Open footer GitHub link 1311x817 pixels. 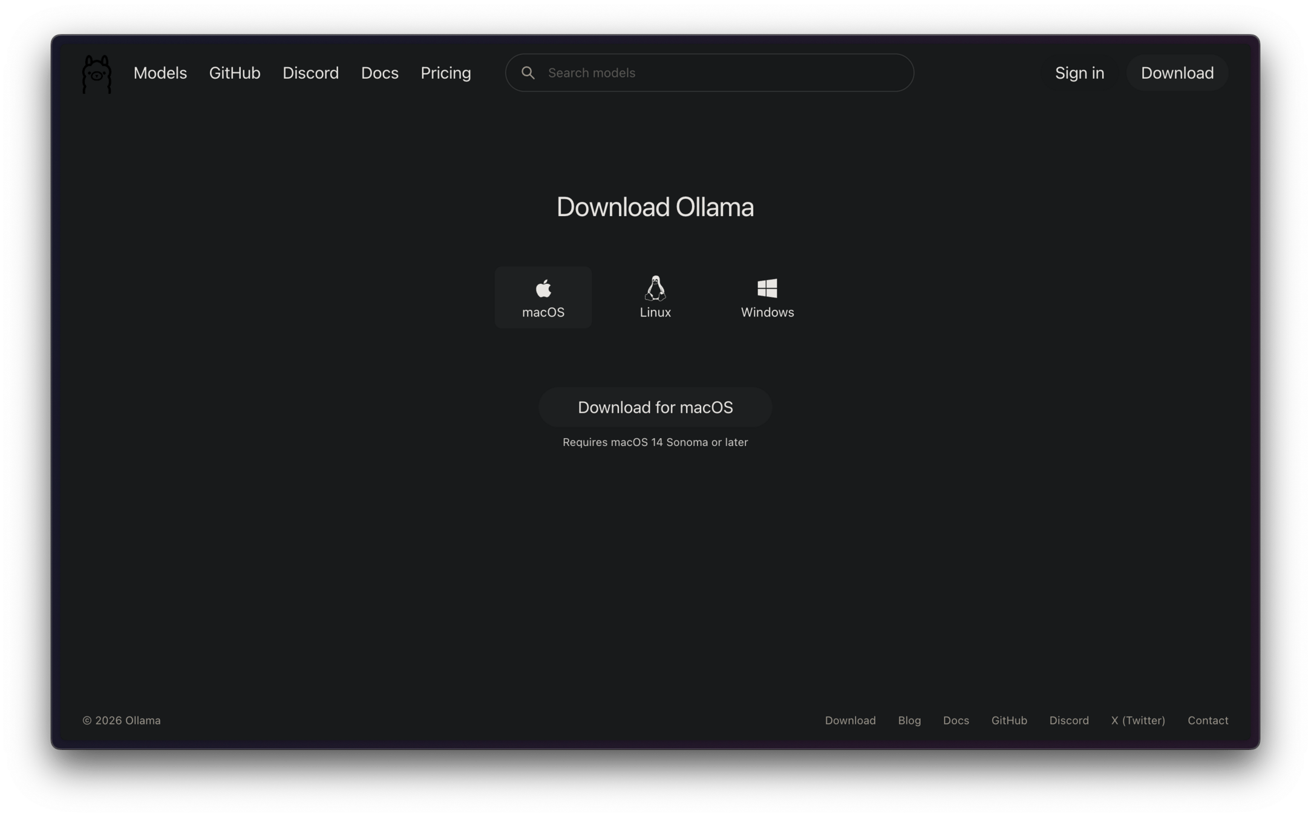pyautogui.click(x=1009, y=720)
